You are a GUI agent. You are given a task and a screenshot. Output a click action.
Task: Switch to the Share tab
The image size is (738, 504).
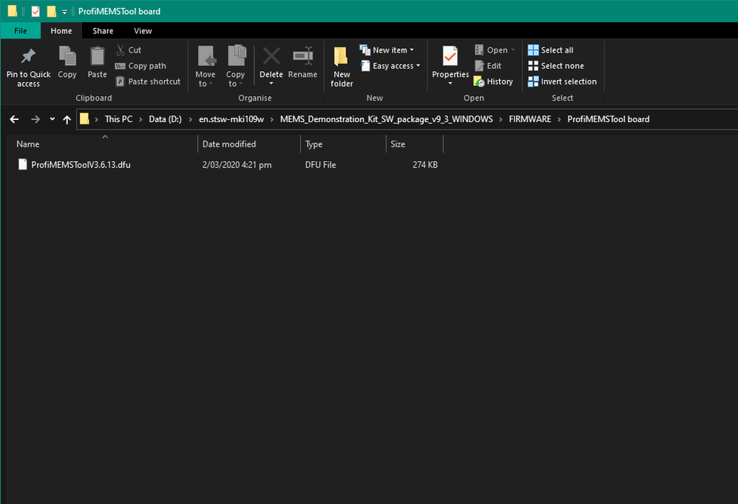[x=103, y=30]
